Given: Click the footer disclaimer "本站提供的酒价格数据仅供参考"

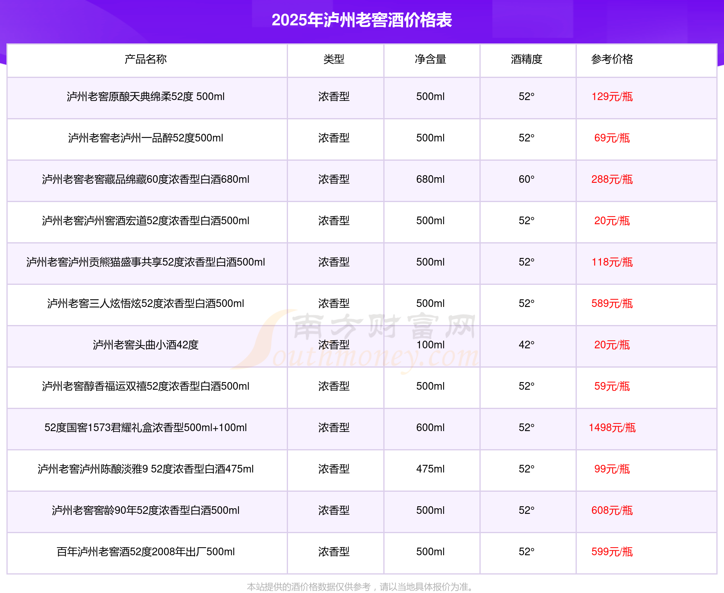Looking at the screenshot, I should click(309, 587).
